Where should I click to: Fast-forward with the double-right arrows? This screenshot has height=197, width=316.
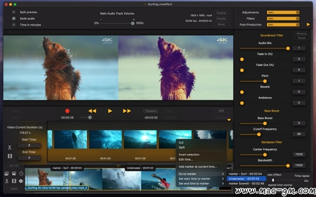click(x=127, y=111)
